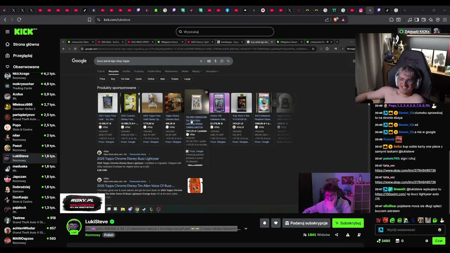The image size is (450, 253).
Task: Click Zdobądź KICKs button
Action: pos(414,32)
